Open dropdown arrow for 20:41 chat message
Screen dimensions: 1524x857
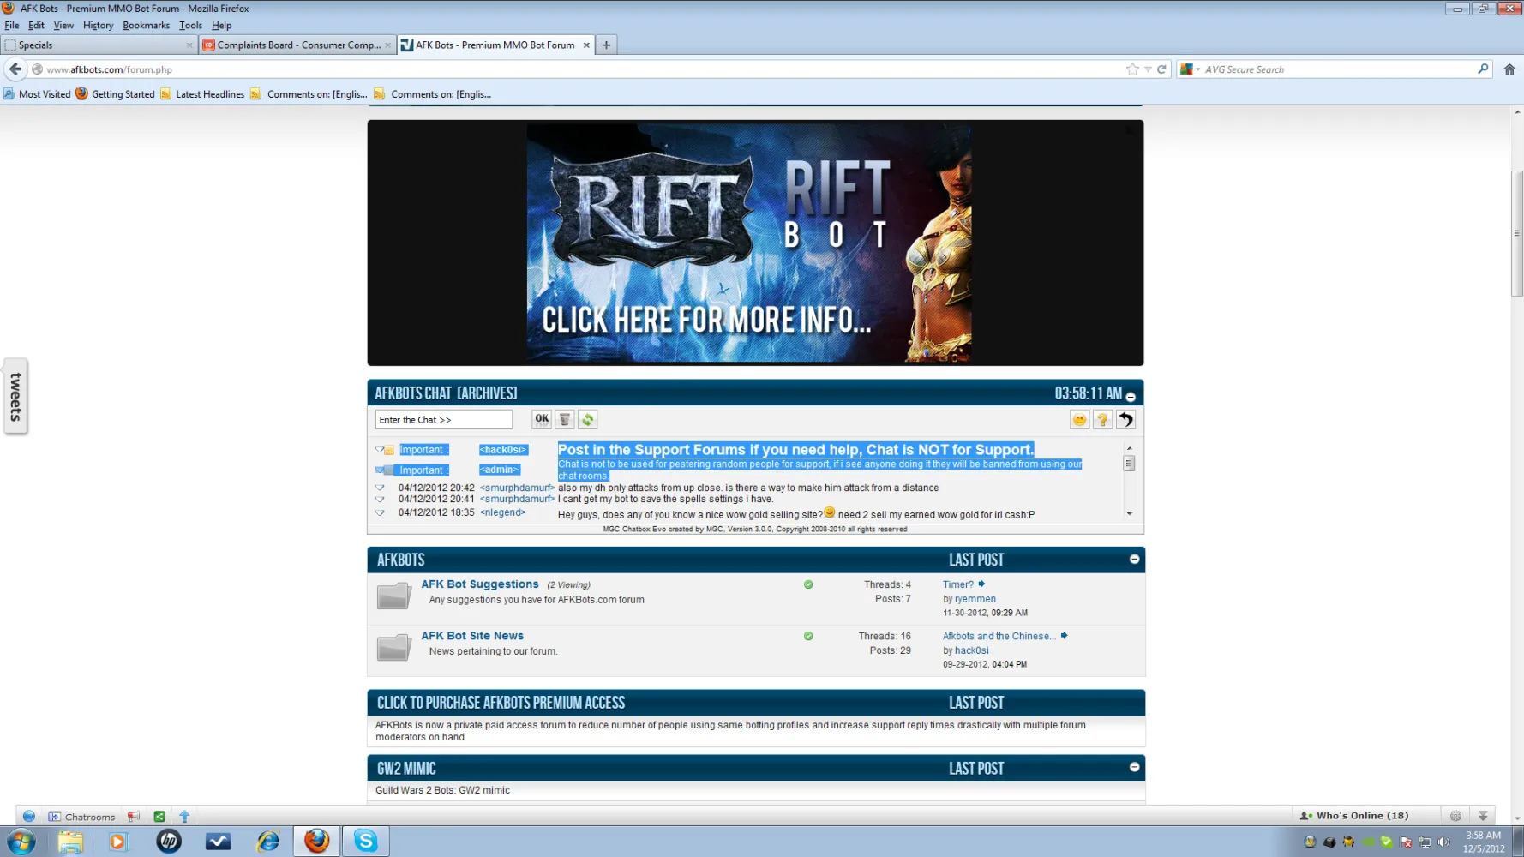point(380,499)
